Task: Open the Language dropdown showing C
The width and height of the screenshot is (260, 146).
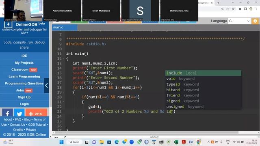Action: [x=239, y=21]
